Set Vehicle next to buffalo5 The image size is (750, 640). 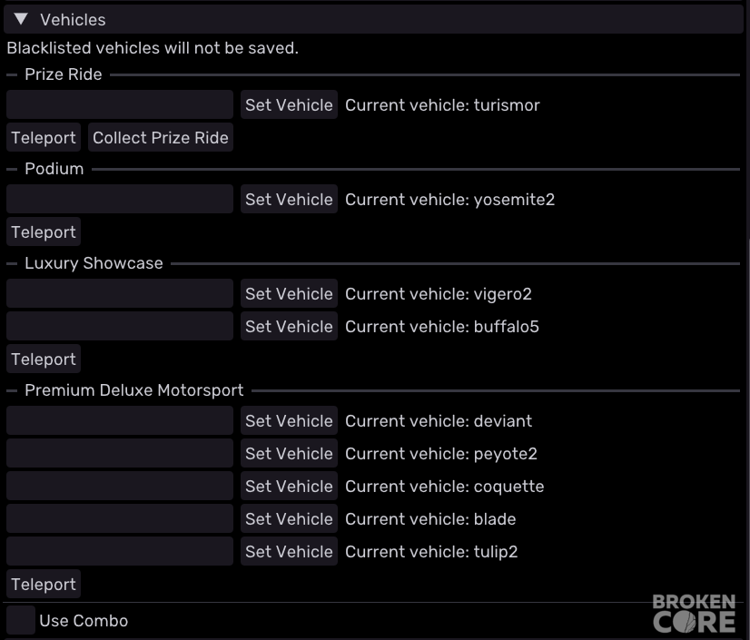coord(289,326)
